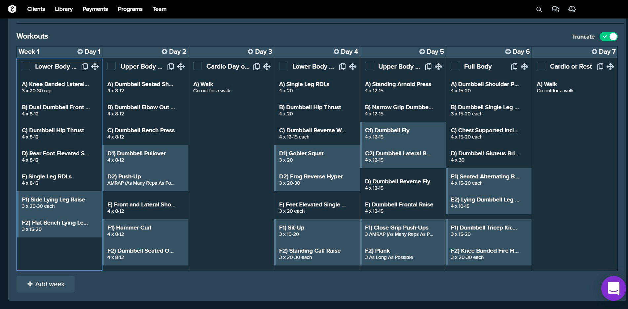Viewport: 628px width, 309px height.
Task: Copy the Day 1 Lower Body workout
Action: click(x=85, y=67)
